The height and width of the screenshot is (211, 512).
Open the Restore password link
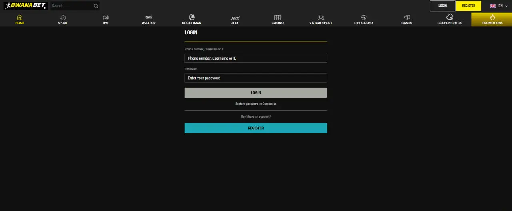click(x=247, y=104)
